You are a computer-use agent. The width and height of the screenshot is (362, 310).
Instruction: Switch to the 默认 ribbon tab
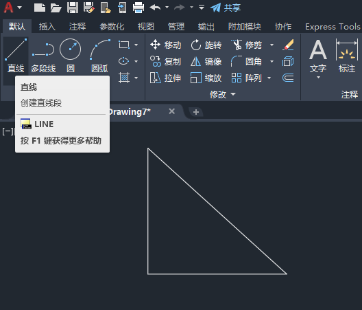pos(17,27)
